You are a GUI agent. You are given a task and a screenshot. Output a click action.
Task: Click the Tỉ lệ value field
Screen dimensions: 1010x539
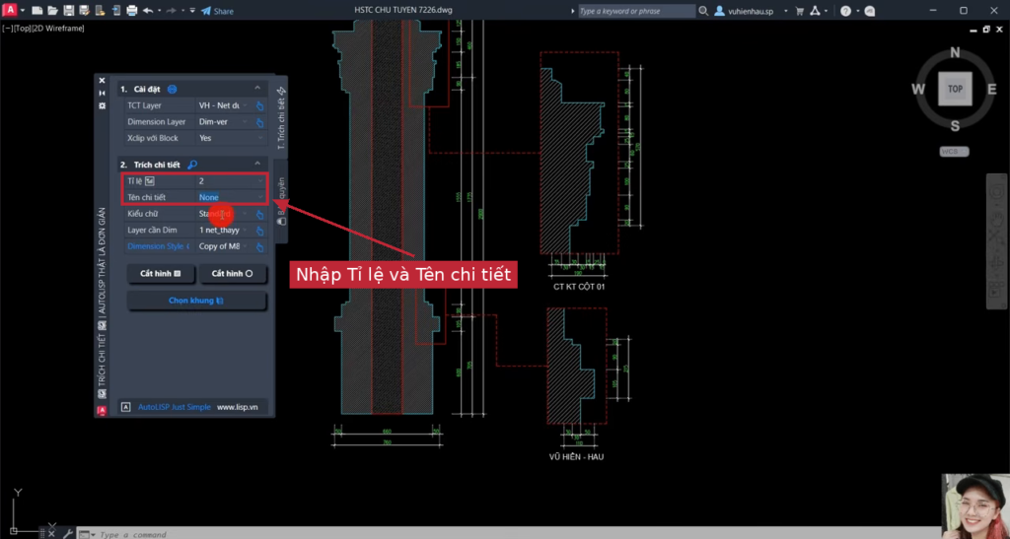pyautogui.click(x=230, y=180)
